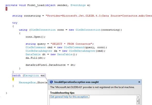Click 'dataGridView1.DataSource = dt;' line
152x105 pixels.
point(50,65)
